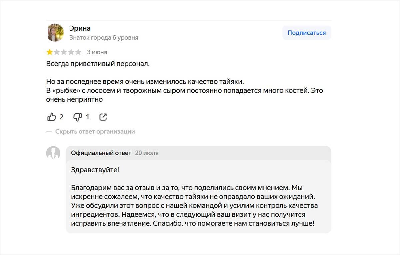Open the official reply placeholder avatar icon

point(53,153)
